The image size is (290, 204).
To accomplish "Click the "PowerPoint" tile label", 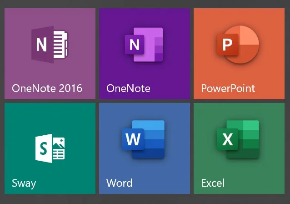I will click(x=228, y=88).
